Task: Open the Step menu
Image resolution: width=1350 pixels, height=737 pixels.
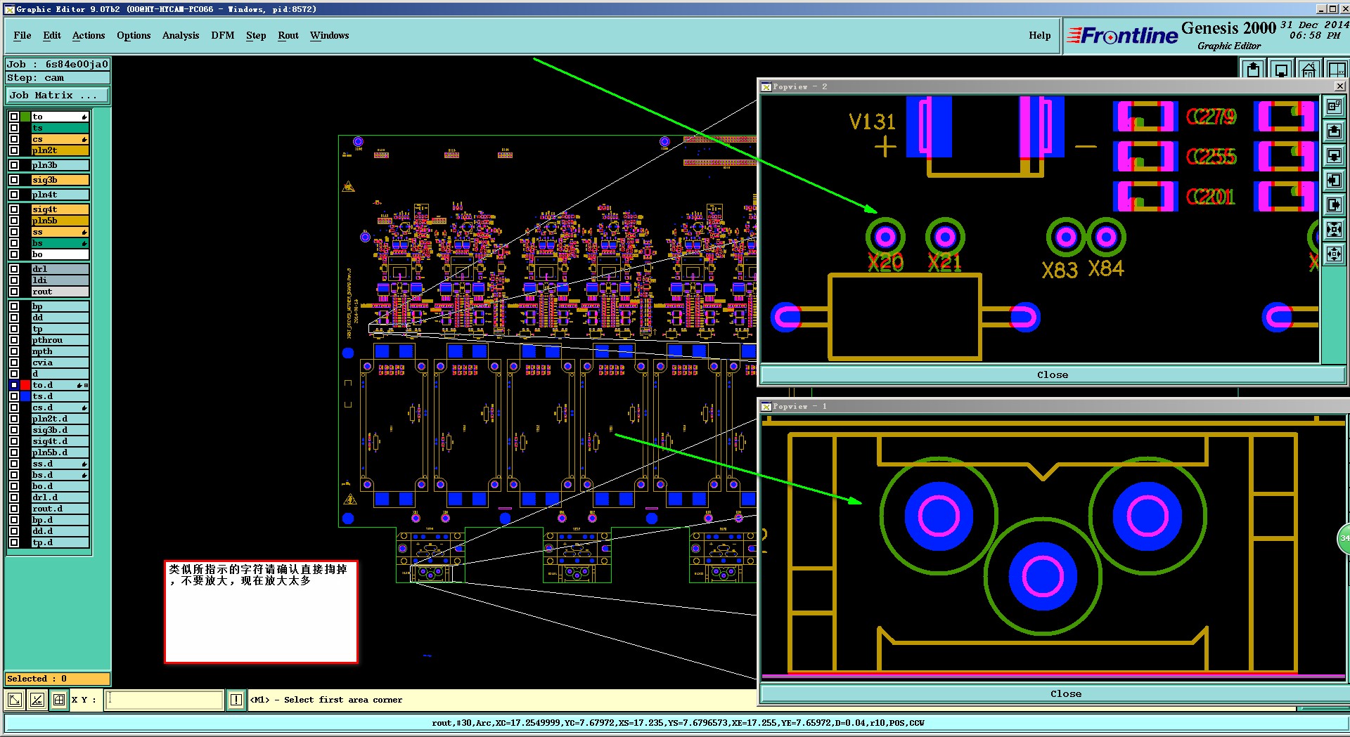Action: pyautogui.click(x=256, y=35)
